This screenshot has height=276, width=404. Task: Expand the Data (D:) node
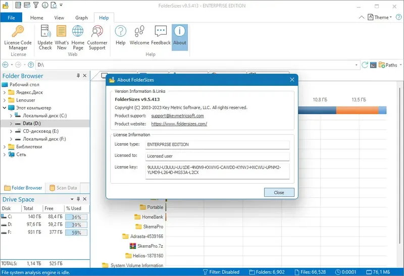[11, 123]
